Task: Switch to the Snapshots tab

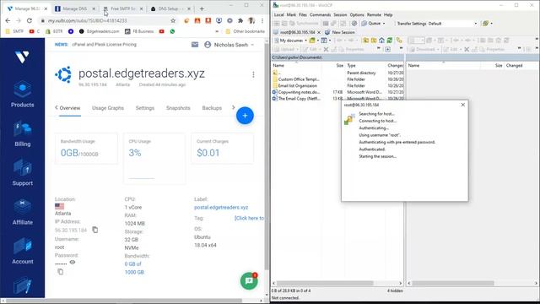Action: pos(178,108)
